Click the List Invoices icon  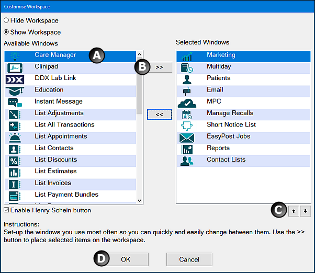(15, 185)
